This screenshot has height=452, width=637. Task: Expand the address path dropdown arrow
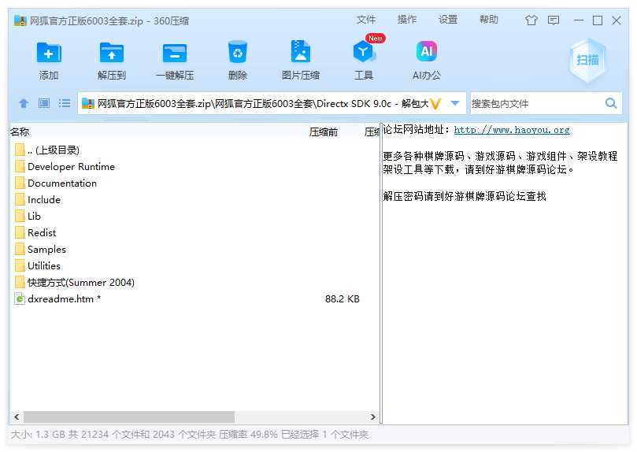point(455,103)
